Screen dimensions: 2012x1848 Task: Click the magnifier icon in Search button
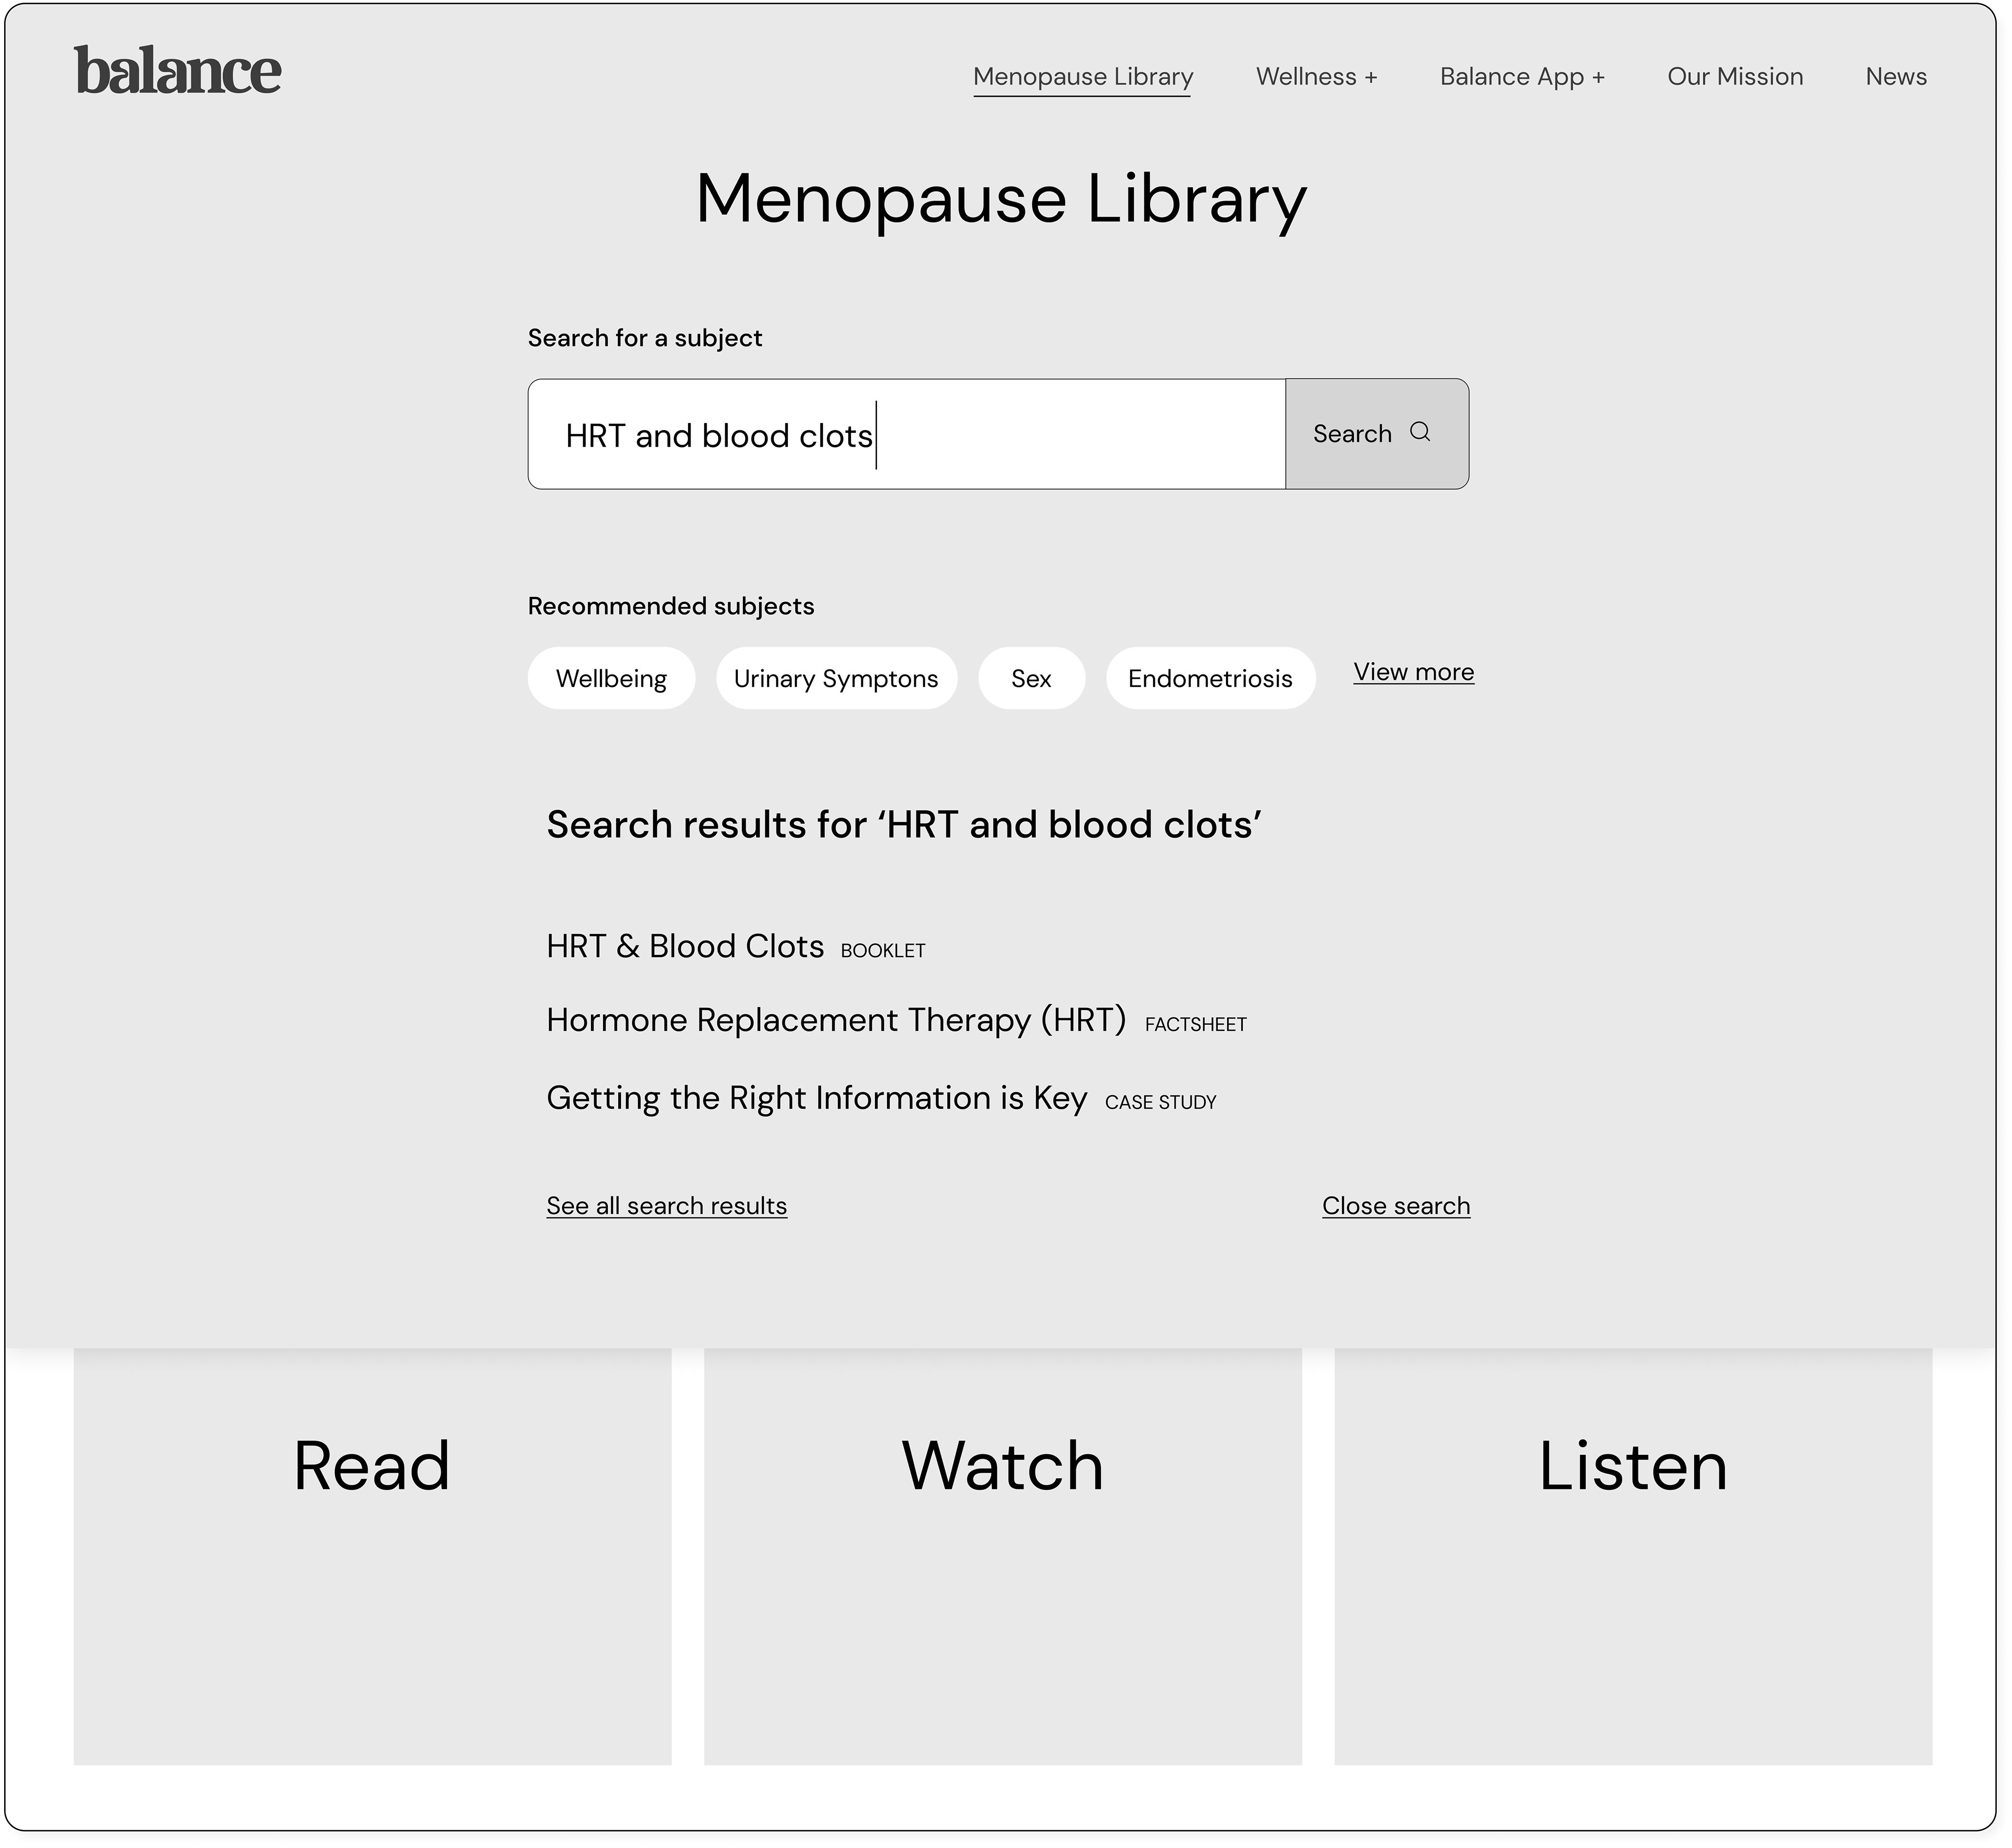[x=1420, y=432]
